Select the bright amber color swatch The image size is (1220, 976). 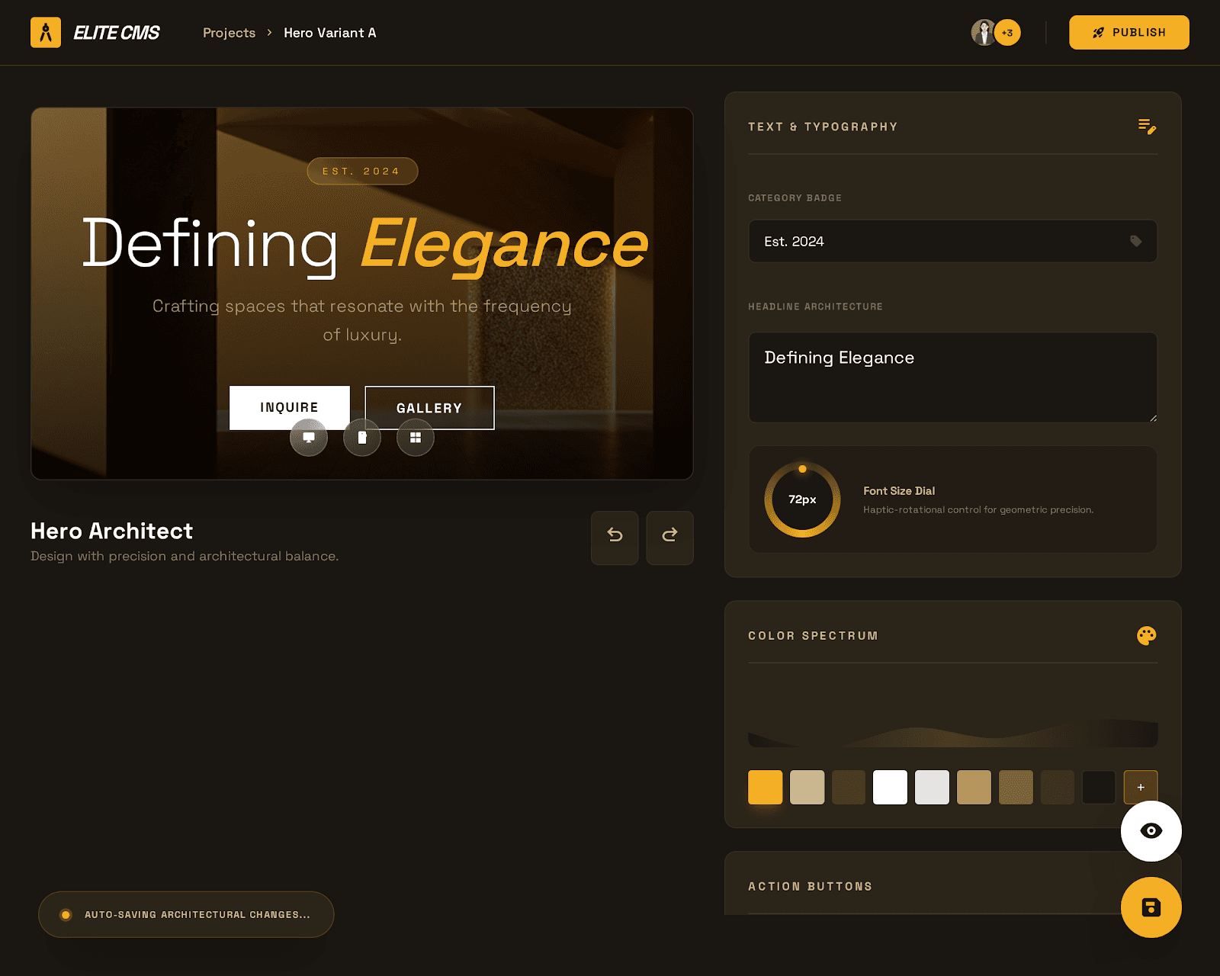click(765, 787)
